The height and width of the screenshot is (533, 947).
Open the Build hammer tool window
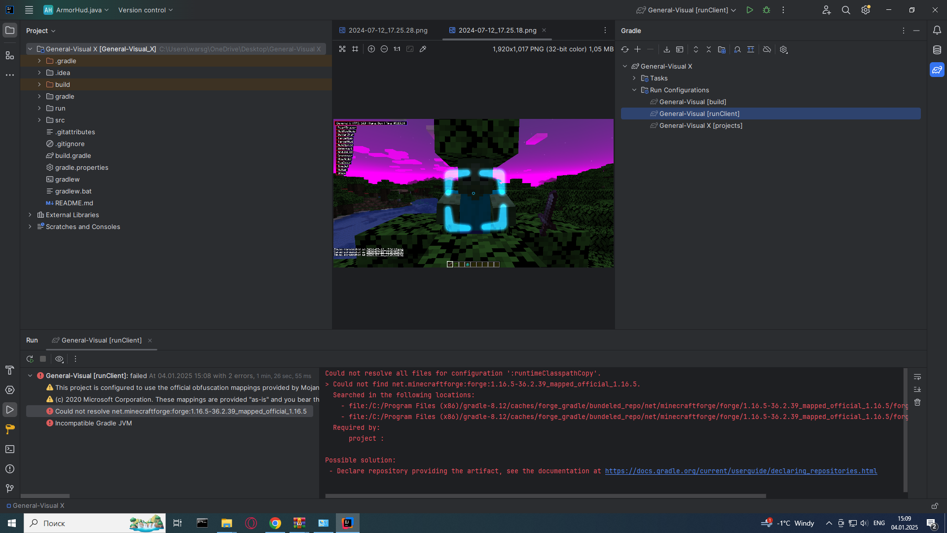click(10, 370)
